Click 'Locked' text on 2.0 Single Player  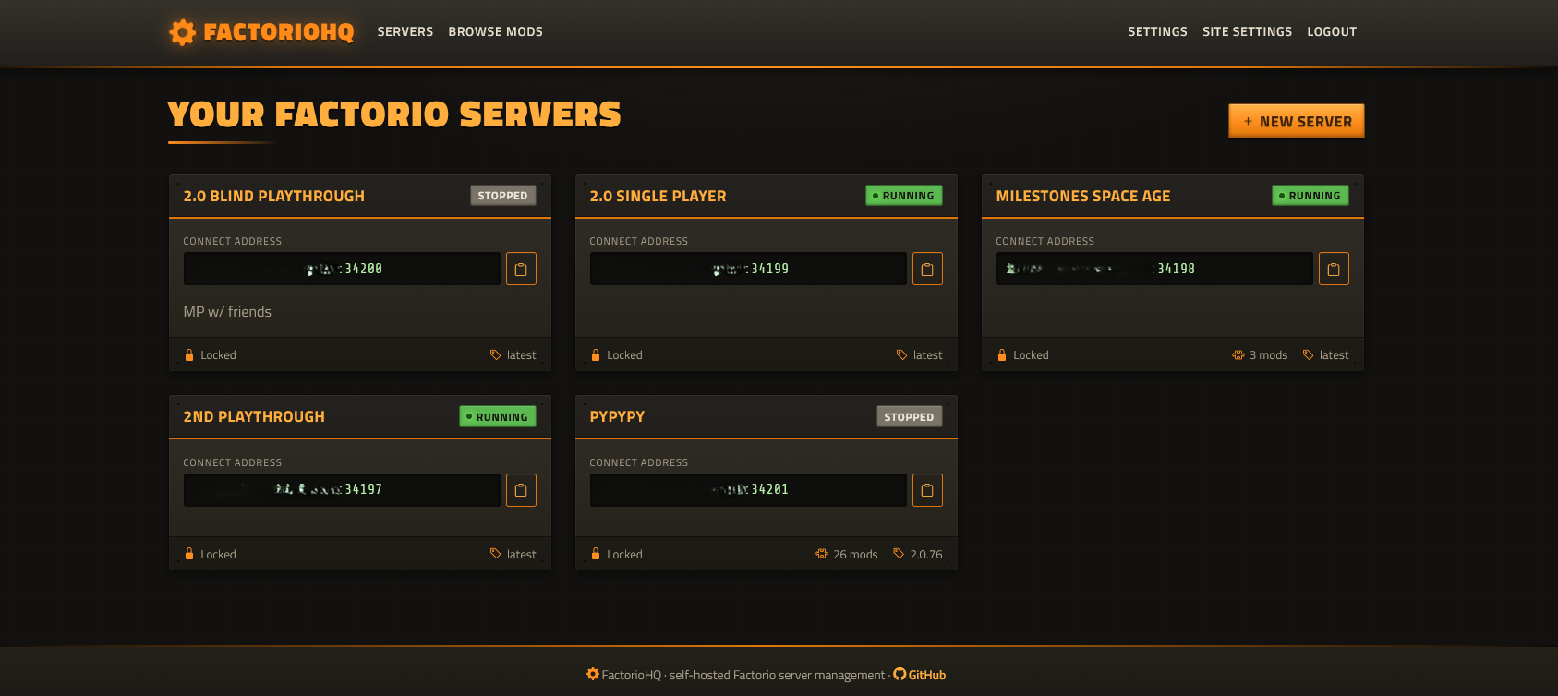click(624, 354)
